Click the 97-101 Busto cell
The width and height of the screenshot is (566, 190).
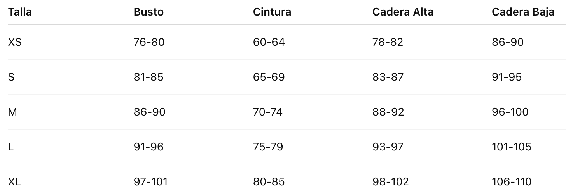(150, 181)
